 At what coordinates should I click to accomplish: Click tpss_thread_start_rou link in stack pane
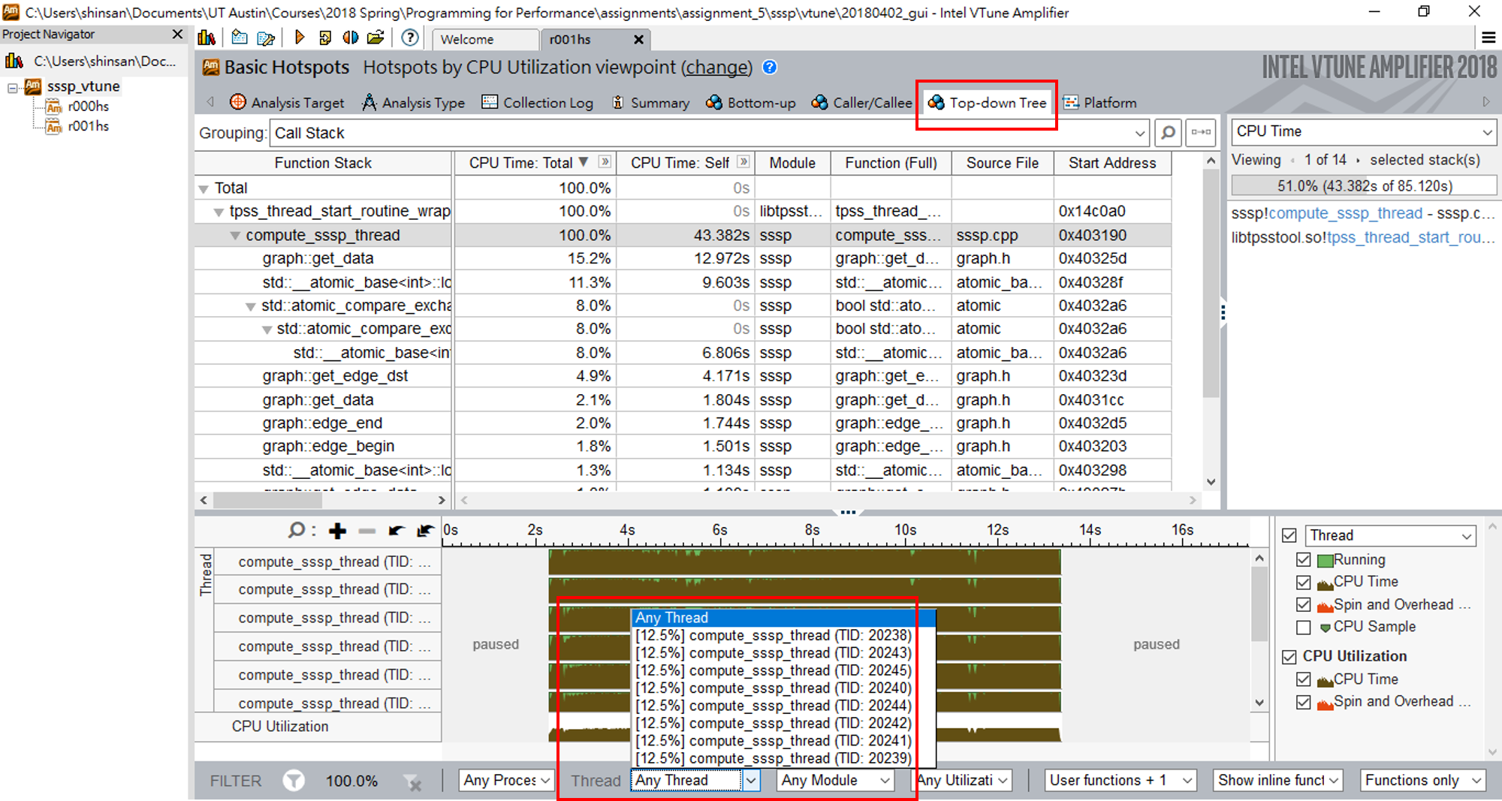(1410, 237)
